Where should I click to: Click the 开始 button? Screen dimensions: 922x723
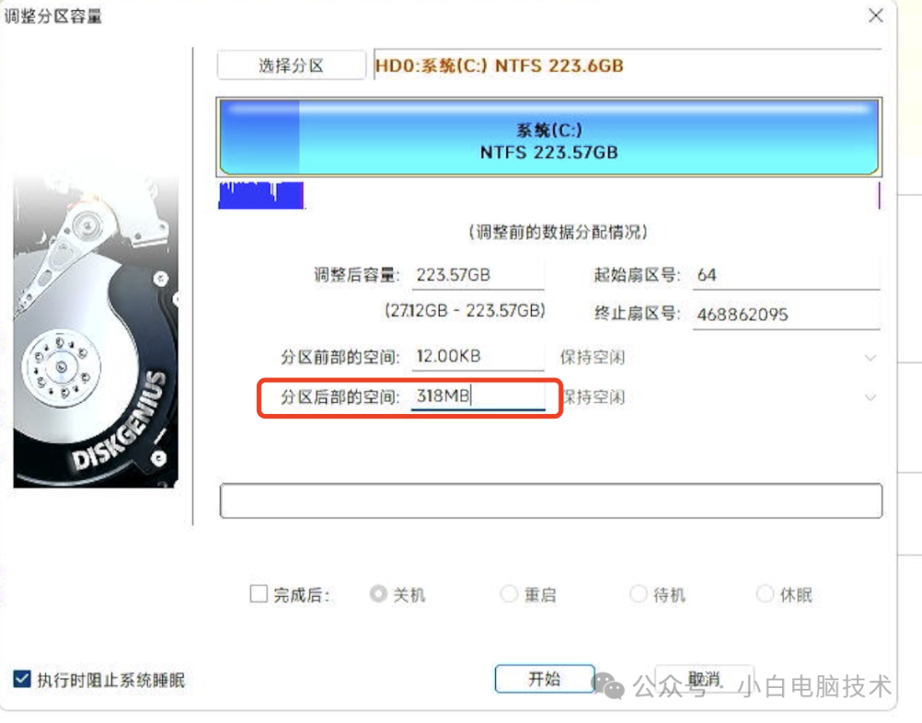[545, 679]
